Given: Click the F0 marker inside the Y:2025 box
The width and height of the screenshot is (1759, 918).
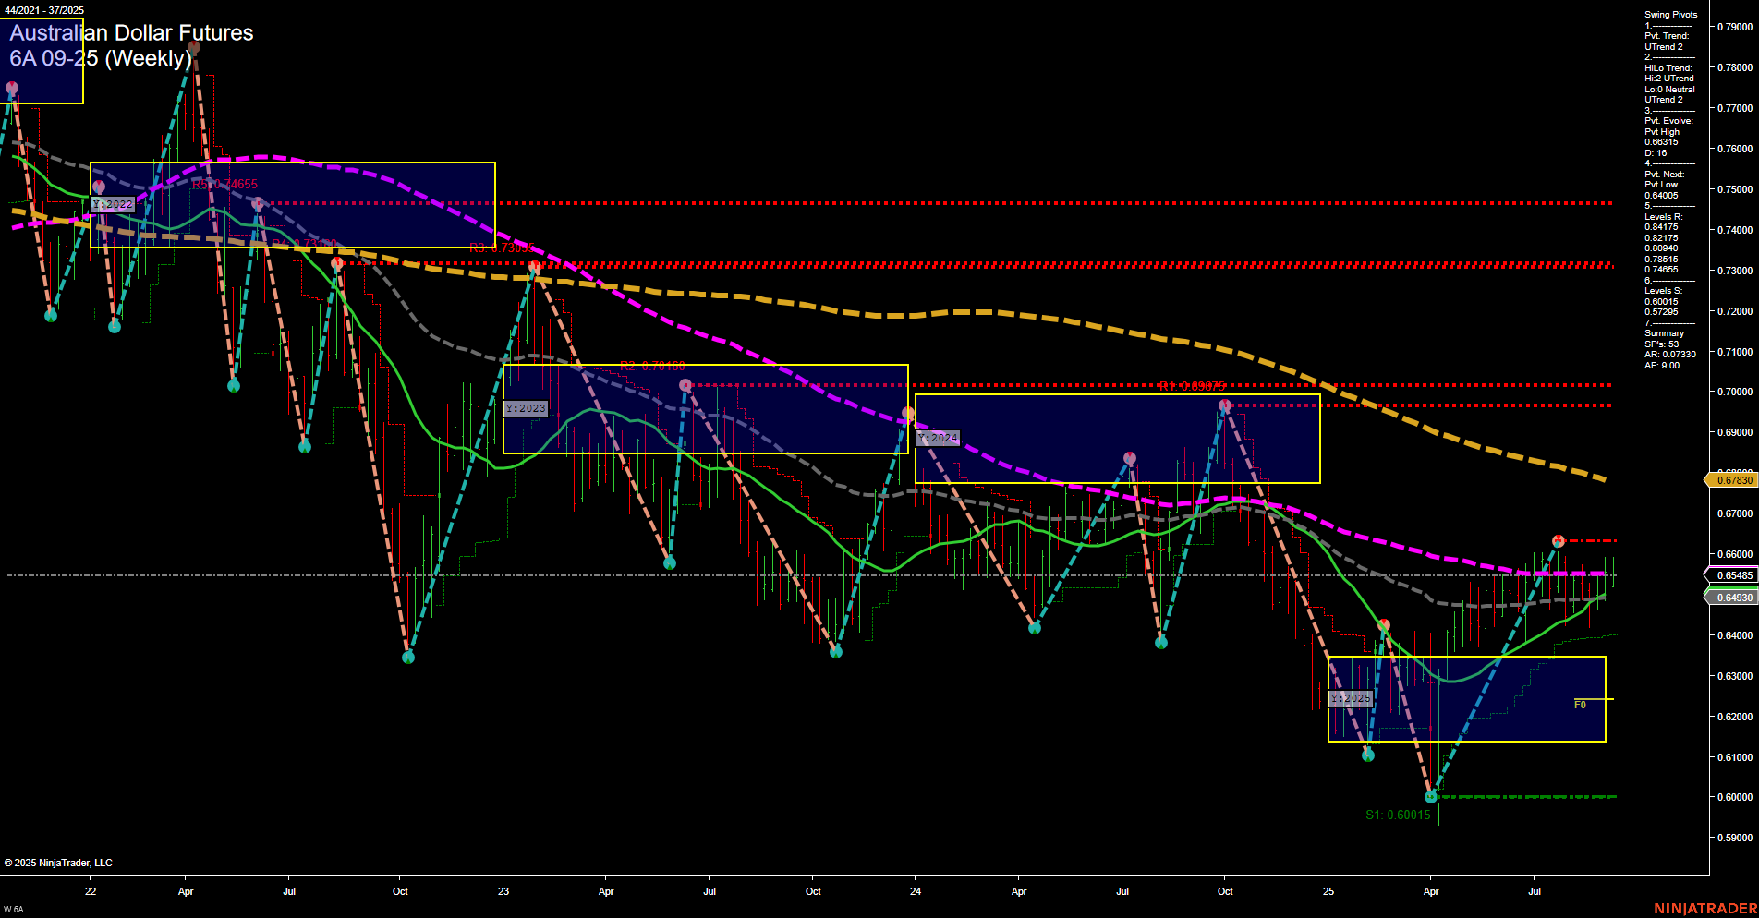Looking at the screenshot, I should point(1581,703).
